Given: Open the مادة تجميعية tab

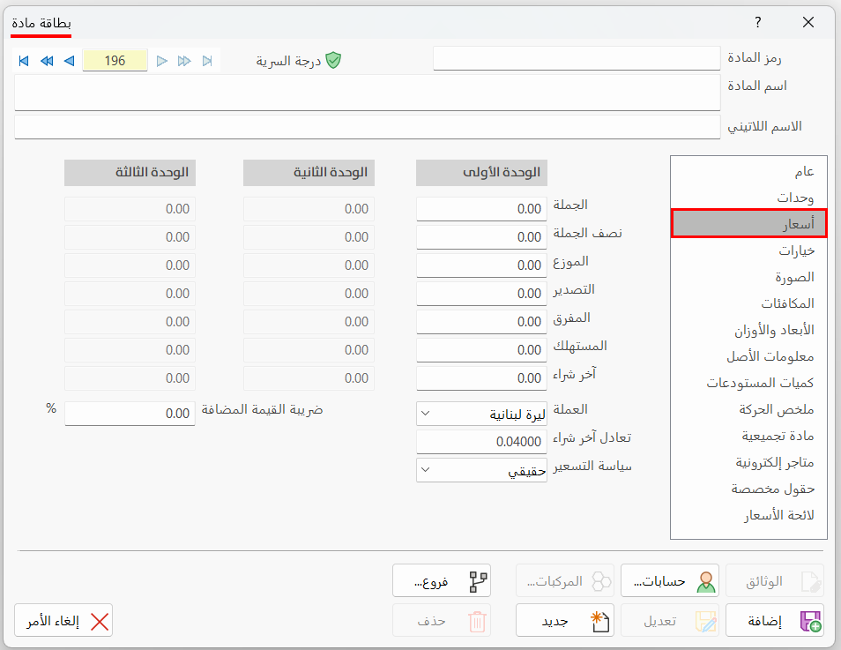Looking at the screenshot, I should point(748,436).
